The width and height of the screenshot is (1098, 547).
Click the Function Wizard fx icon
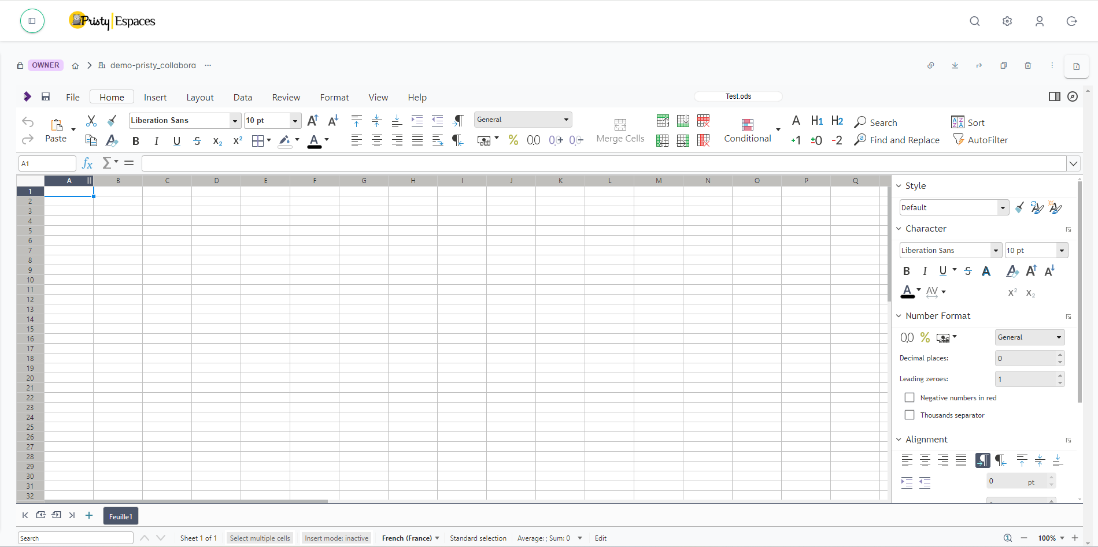87,163
